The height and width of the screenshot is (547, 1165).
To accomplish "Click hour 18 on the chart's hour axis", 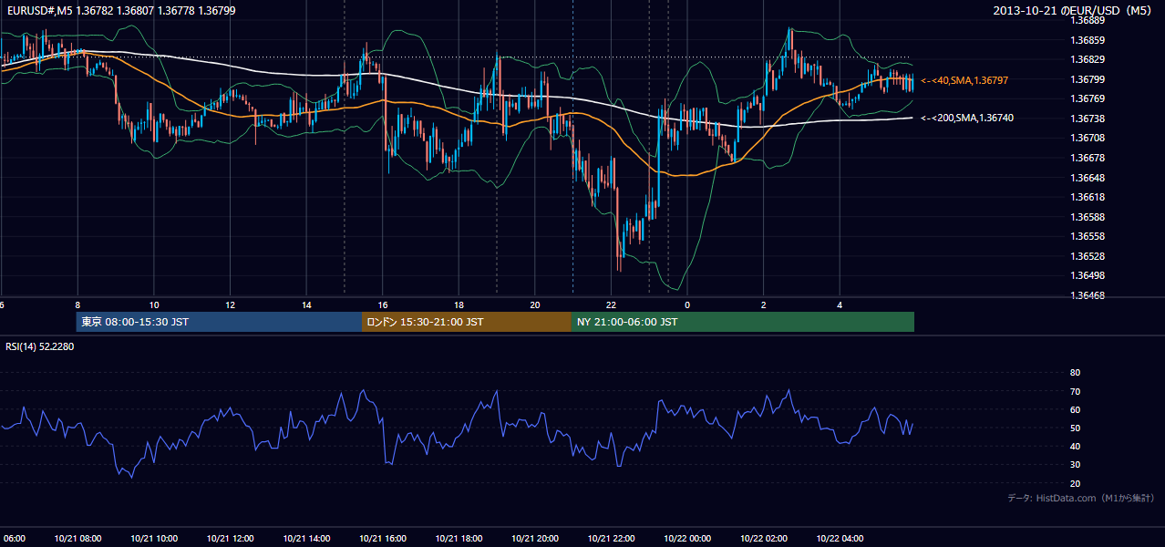I will pos(459,304).
